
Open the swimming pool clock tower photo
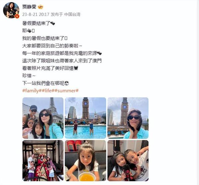coord(86,118)
